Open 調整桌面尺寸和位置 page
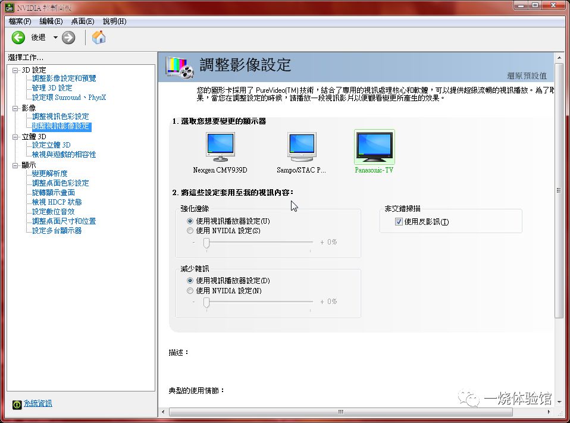 (64, 221)
